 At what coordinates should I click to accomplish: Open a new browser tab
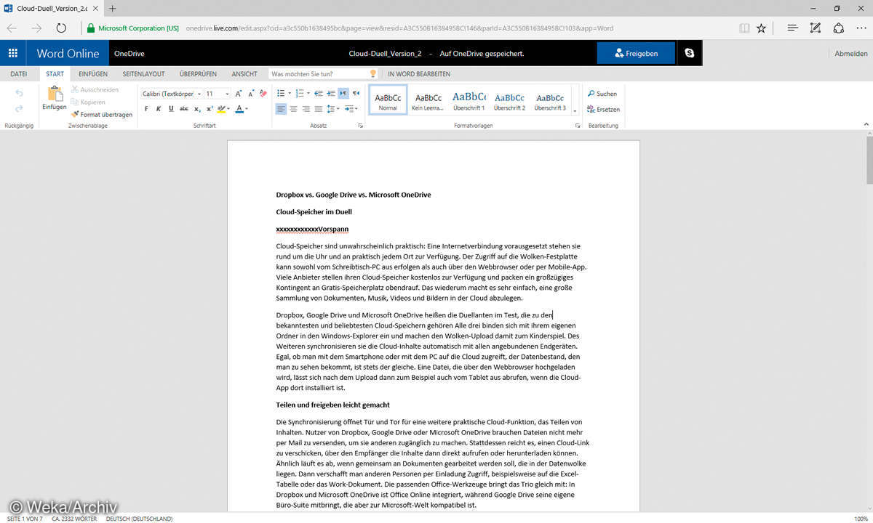pos(112,8)
